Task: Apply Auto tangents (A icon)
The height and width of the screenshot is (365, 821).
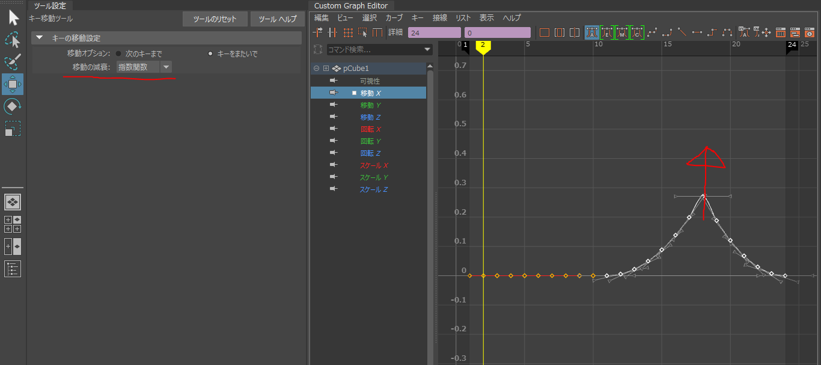Action: (x=591, y=32)
